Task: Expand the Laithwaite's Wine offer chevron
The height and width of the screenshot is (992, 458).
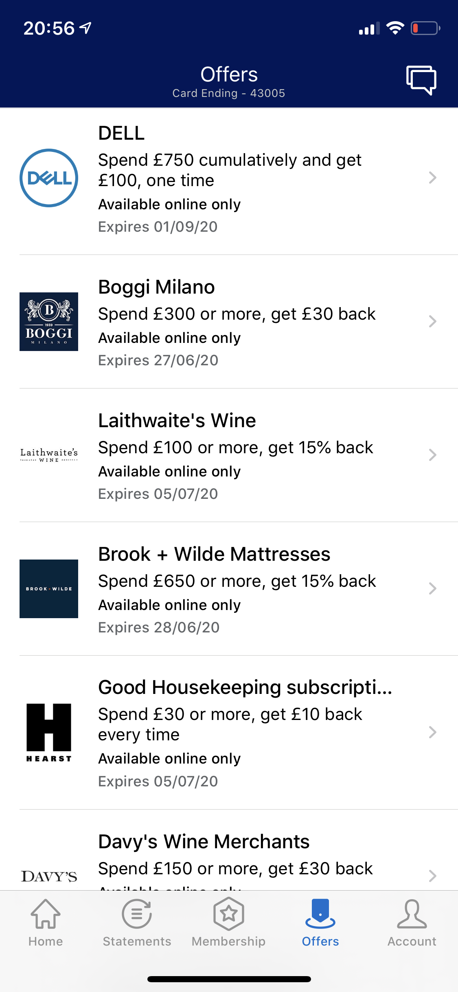Action: [432, 455]
